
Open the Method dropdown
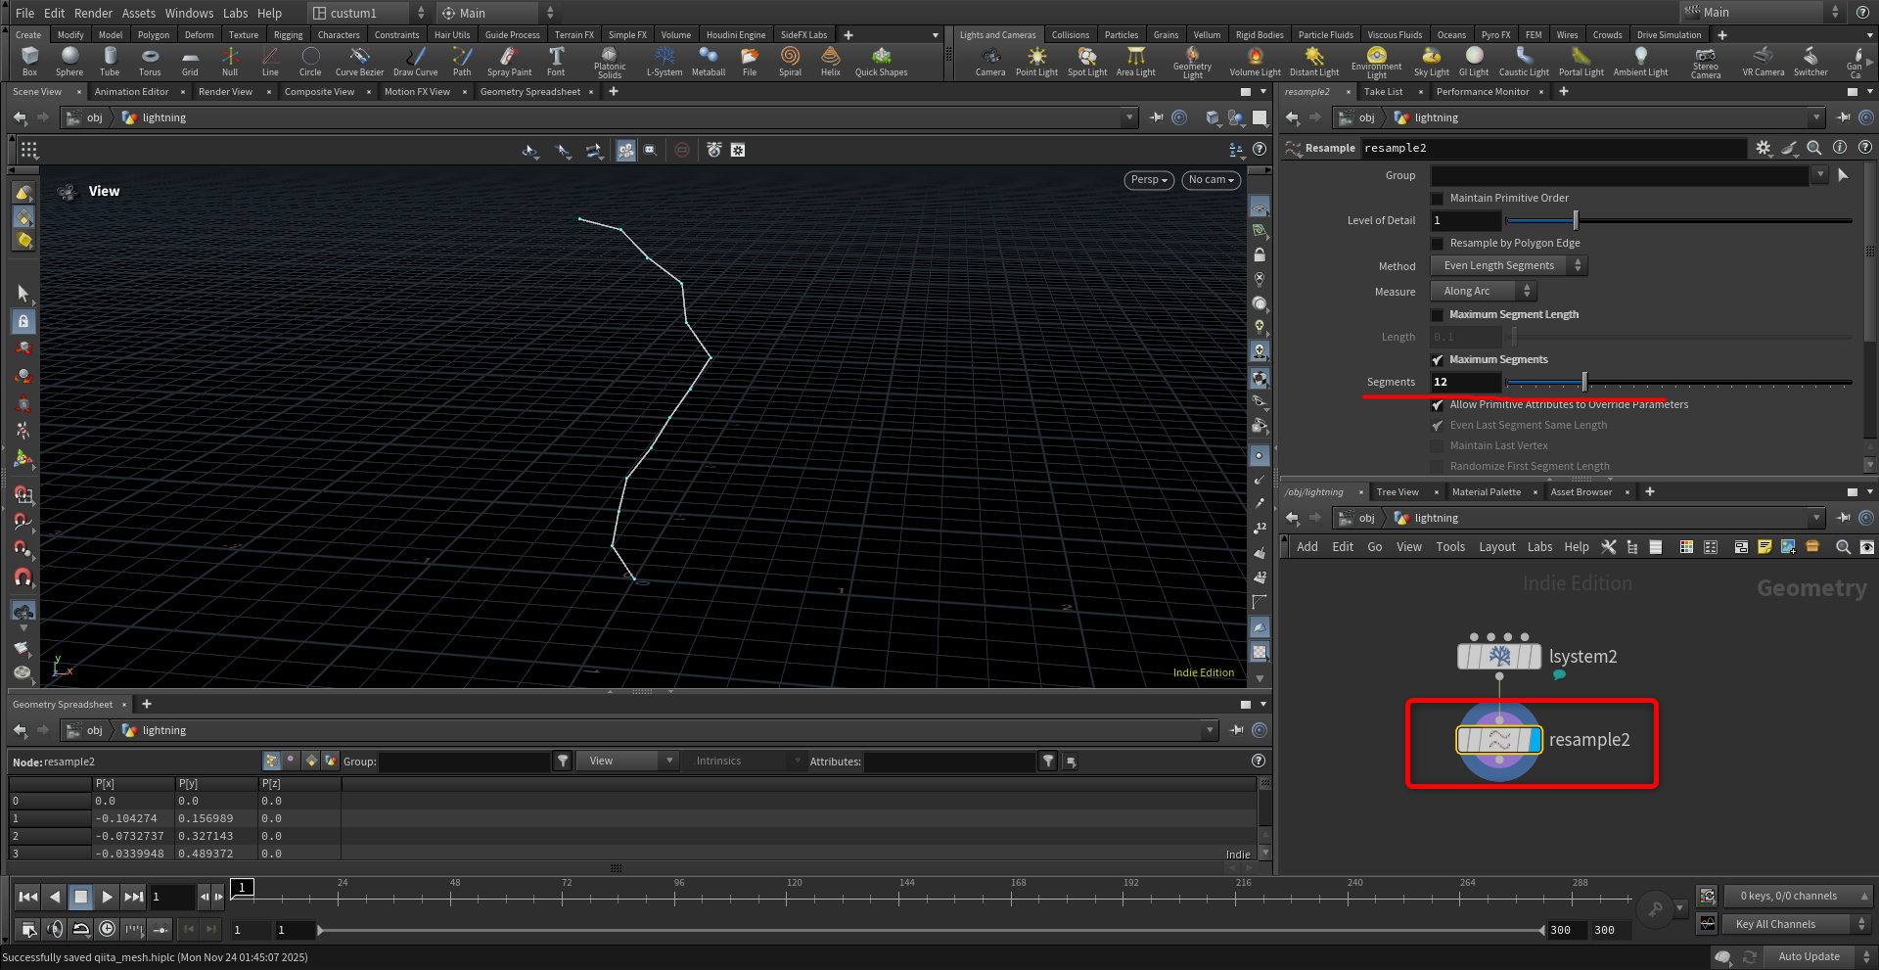[1507, 266]
